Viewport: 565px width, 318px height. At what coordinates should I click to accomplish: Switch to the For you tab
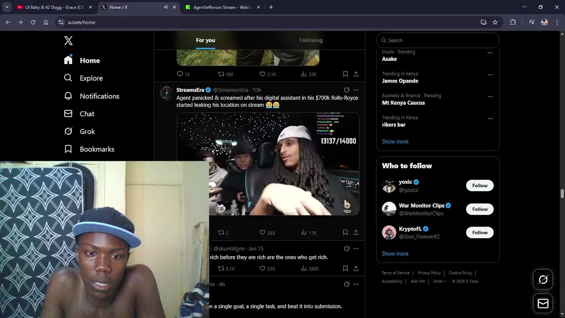pos(205,40)
